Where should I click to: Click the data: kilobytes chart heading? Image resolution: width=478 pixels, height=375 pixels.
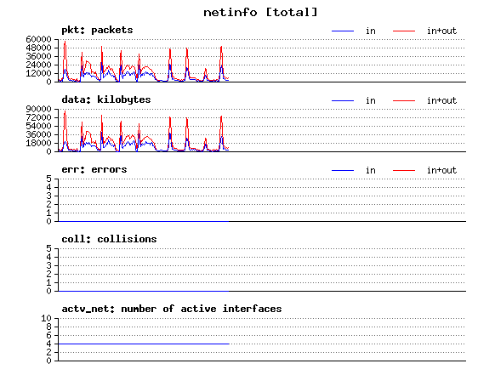(x=106, y=99)
